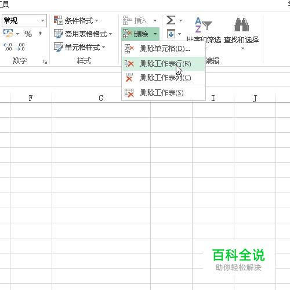Click the Fill down icon
This screenshot has height=290, width=290.
tap(171, 34)
